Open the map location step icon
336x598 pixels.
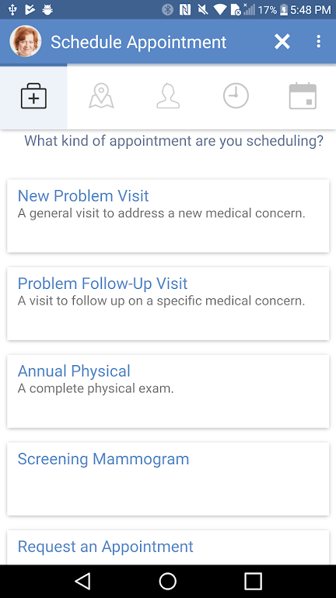tap(101, 96)
